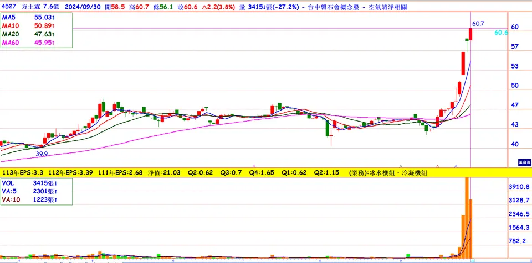This screenshot has width=532, height=263.
Task: Click the Q3:0.7 quarterly EPS value
Action: coord(231,172)
